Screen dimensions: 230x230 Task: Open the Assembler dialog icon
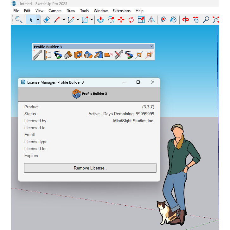(x=48, y=55)
